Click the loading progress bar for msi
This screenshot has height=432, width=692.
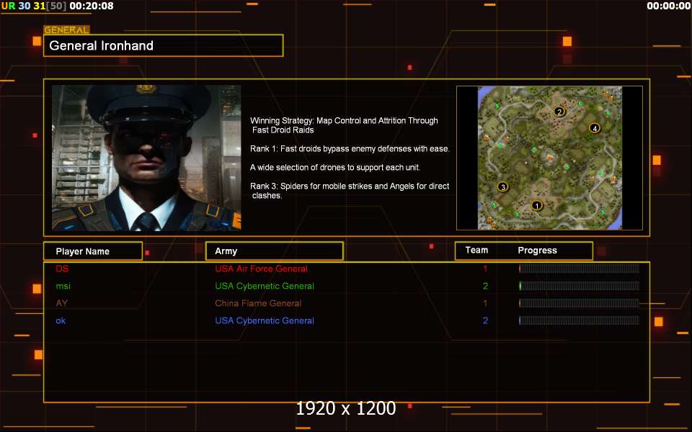(579, 286)
